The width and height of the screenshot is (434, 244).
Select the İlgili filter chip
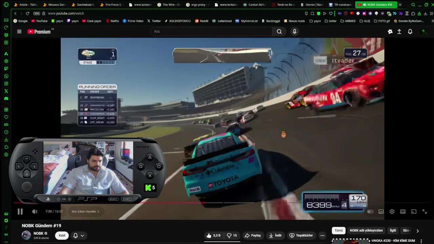pyautogui.click(x=393, y=230)
